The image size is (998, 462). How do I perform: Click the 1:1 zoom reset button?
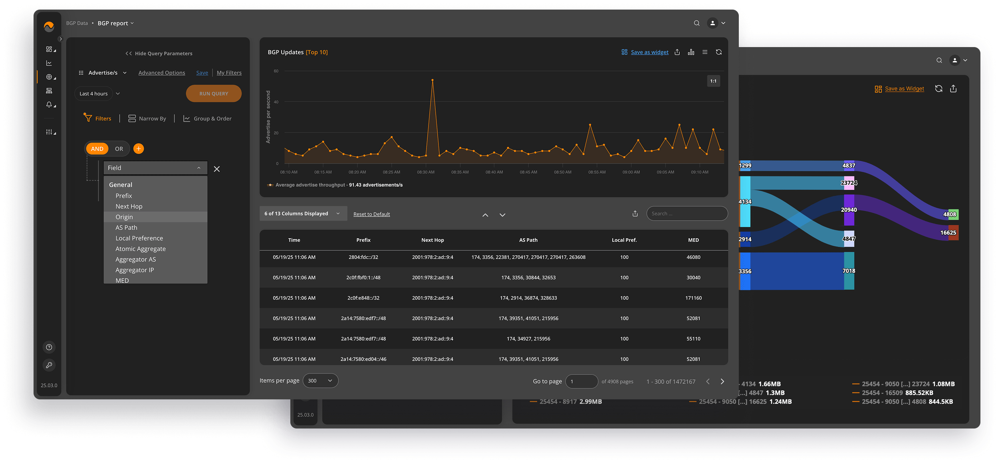713,81
